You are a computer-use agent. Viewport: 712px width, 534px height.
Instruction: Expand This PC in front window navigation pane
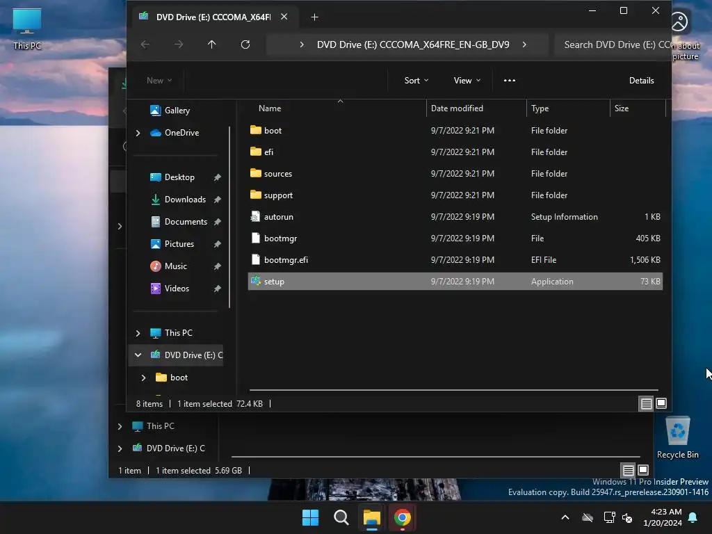point(138,333)
